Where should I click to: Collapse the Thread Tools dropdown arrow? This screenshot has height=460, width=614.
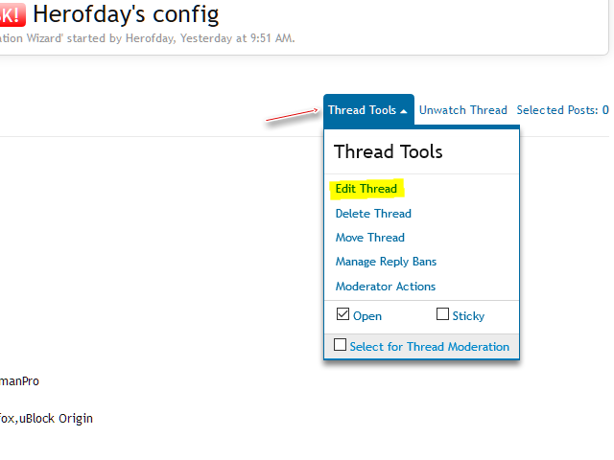click(404, 110)
